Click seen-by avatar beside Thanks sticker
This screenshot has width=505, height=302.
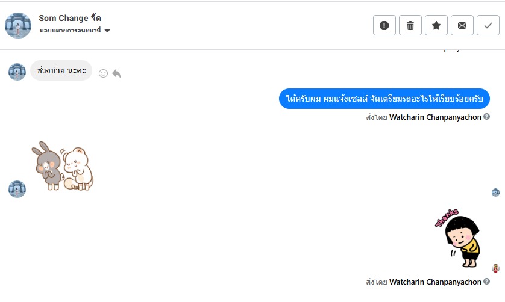click(496, 268)
